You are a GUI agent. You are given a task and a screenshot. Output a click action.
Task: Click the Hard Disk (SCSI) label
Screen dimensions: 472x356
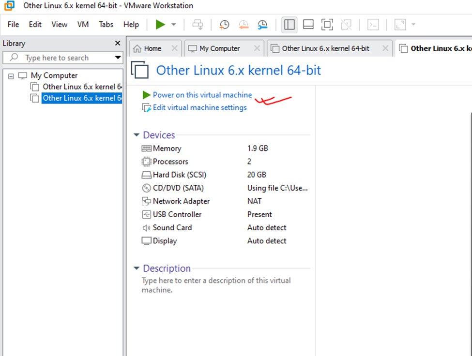click(x=180, y=175)
